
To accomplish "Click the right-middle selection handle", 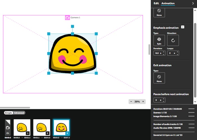I will 96,53.
